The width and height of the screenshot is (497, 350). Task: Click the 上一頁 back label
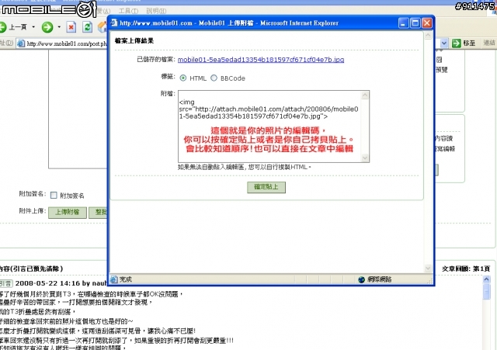18,27
